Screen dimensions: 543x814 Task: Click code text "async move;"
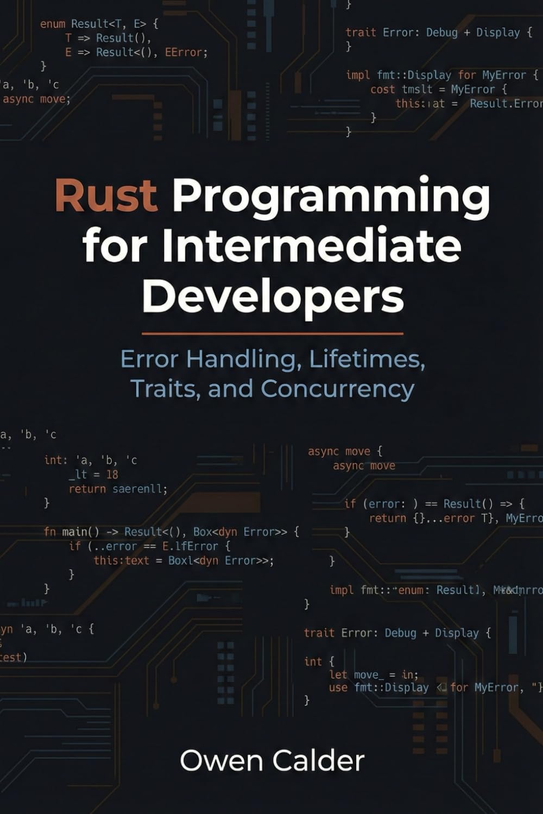coord(36,99)
